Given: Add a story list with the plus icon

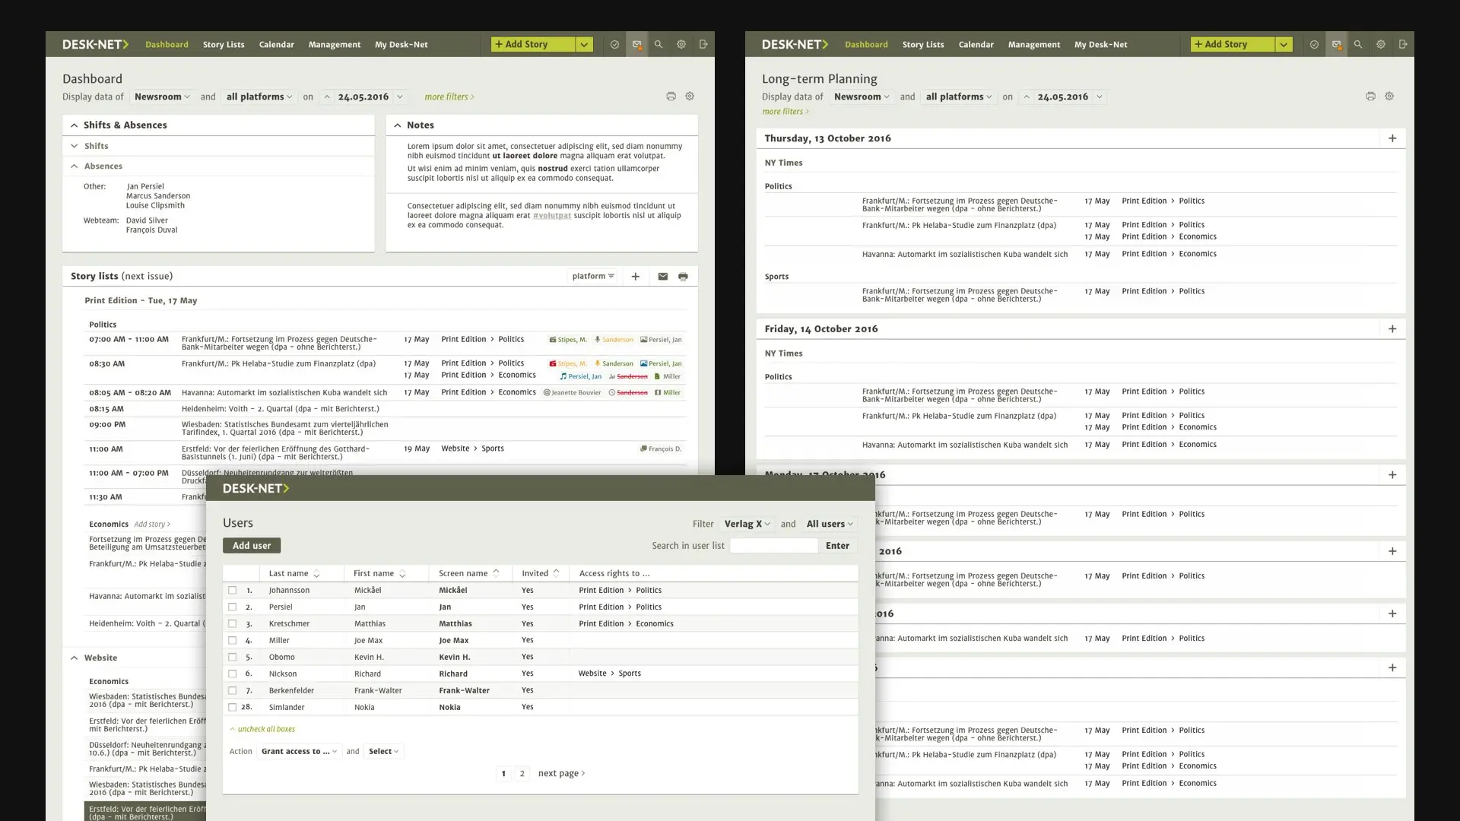Looking at the screenshot, I should [x=636, y=277].
